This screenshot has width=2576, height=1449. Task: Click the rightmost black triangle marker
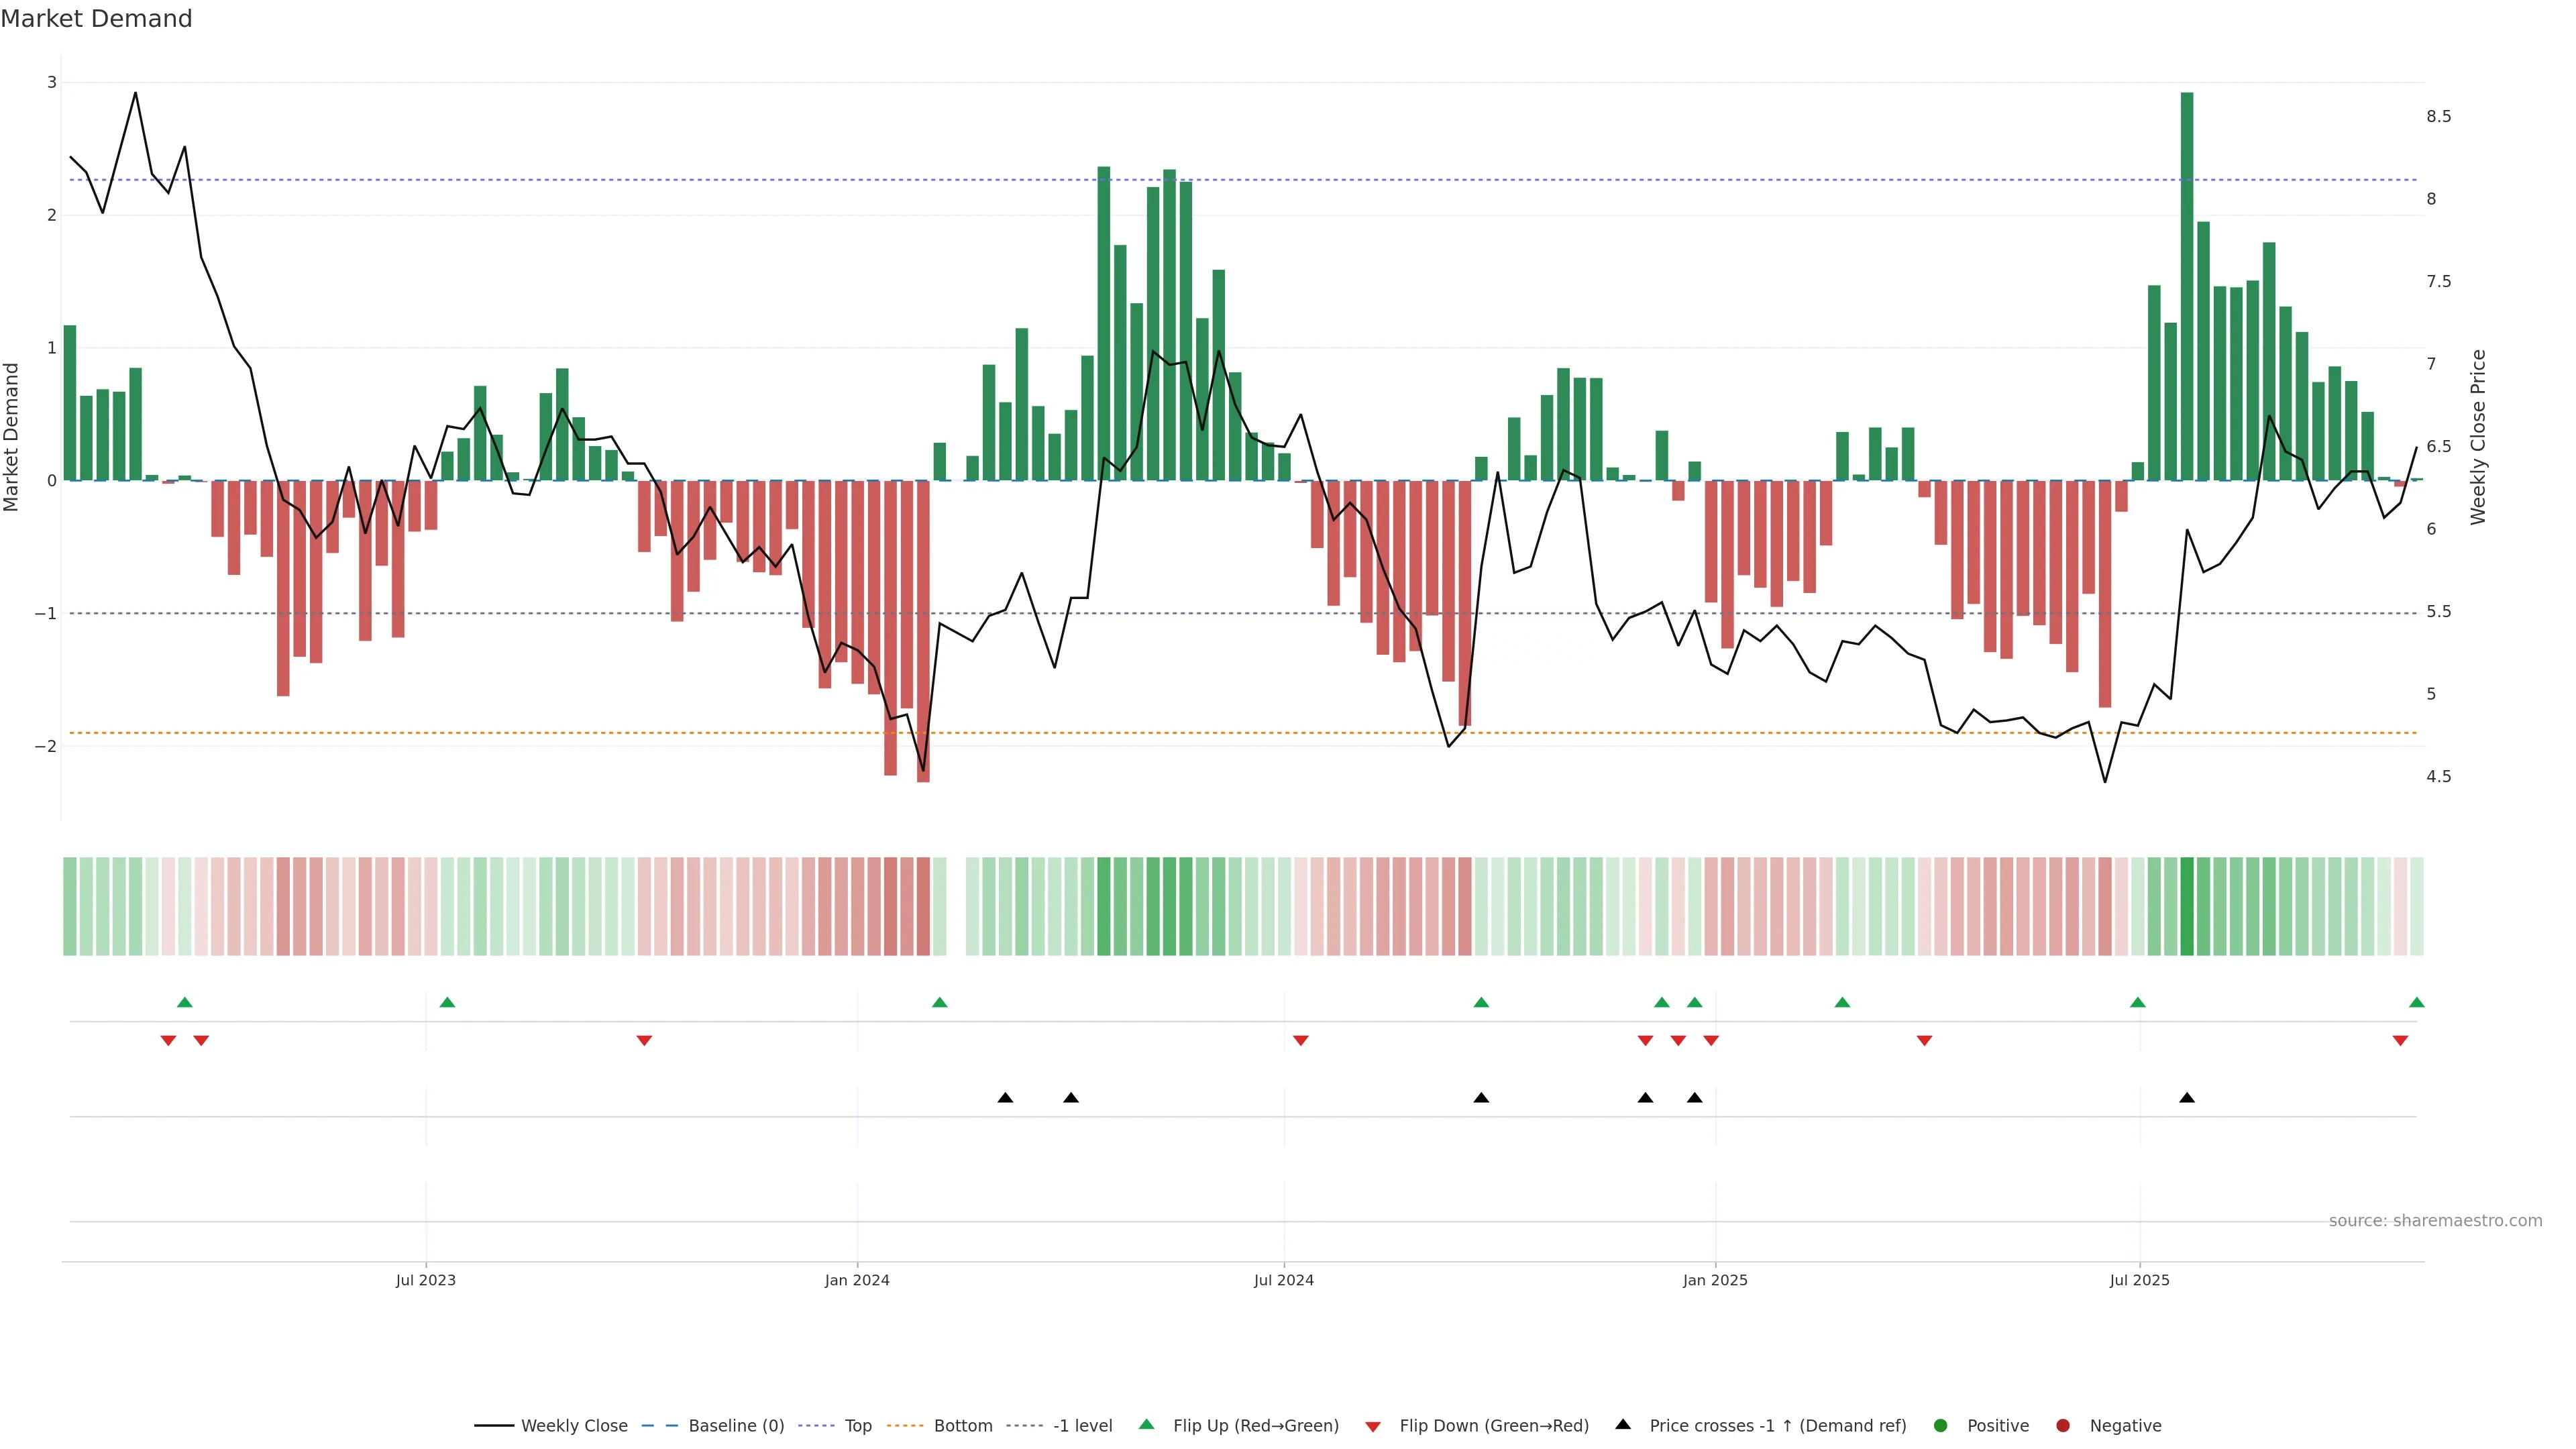[x=2187, y=1098]
